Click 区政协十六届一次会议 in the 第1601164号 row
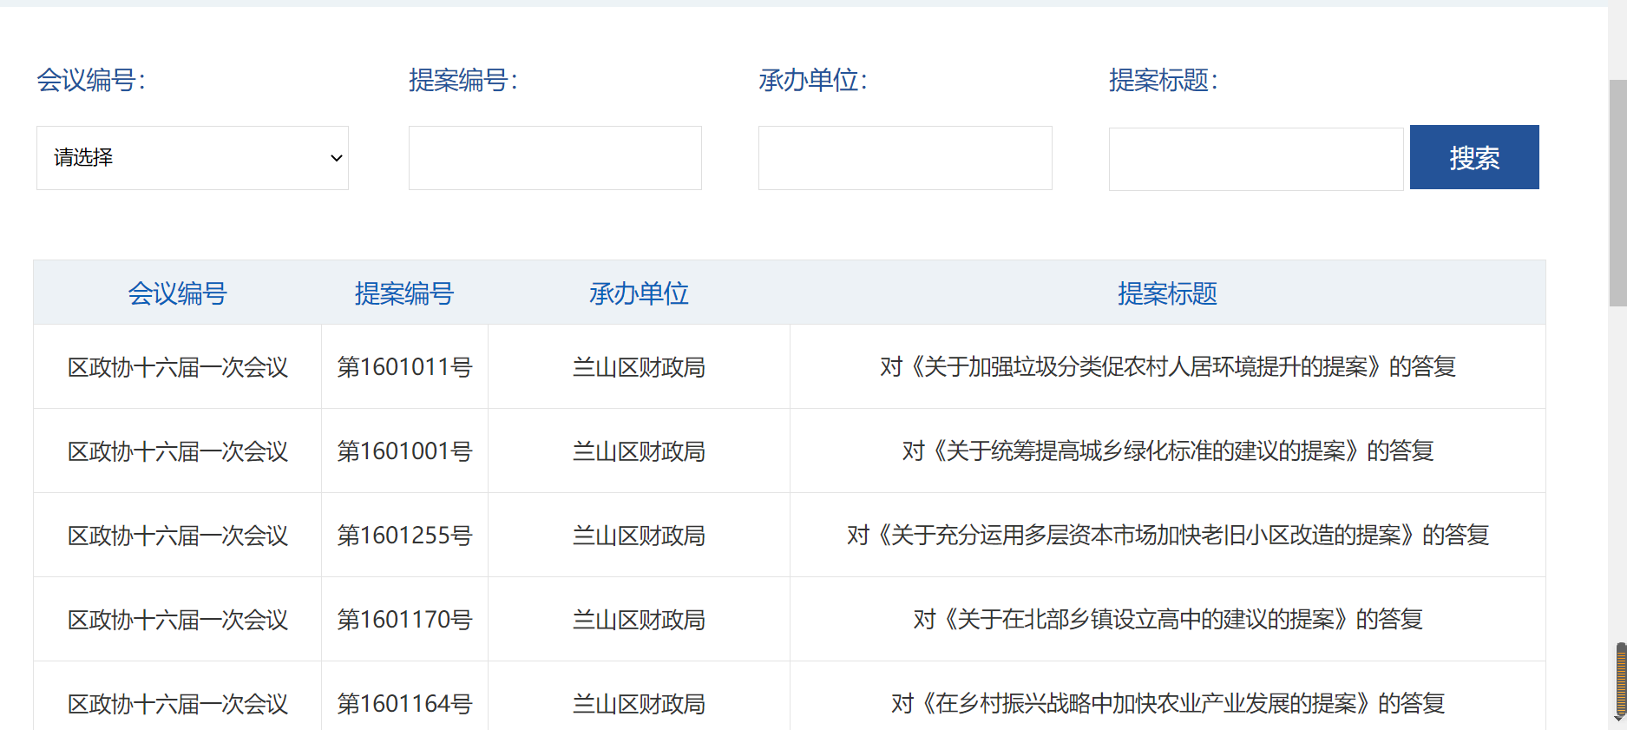The image size is (1627, 730). (178, 704)
